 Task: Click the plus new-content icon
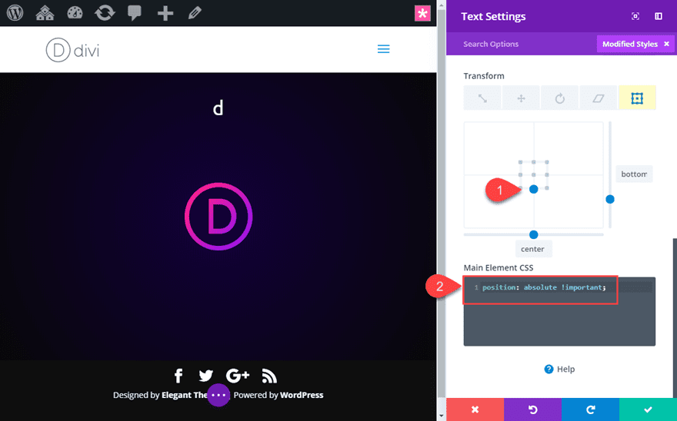(165, 13)
